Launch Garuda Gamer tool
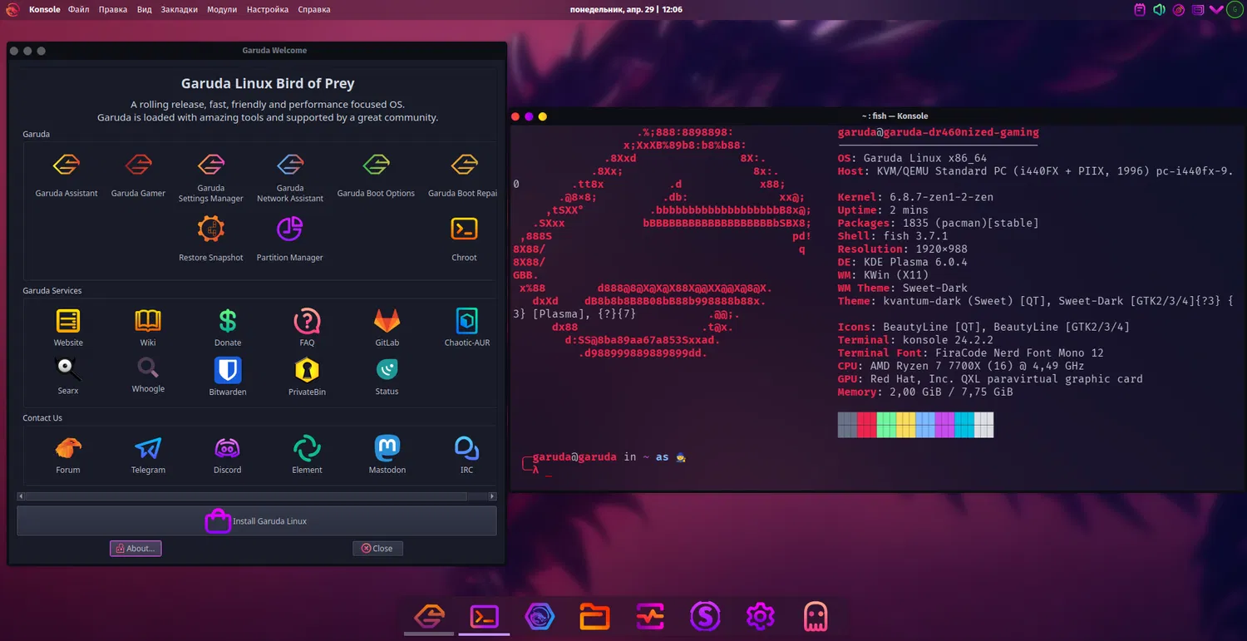This screenshot has height=641, width=1247. [138, 165]
